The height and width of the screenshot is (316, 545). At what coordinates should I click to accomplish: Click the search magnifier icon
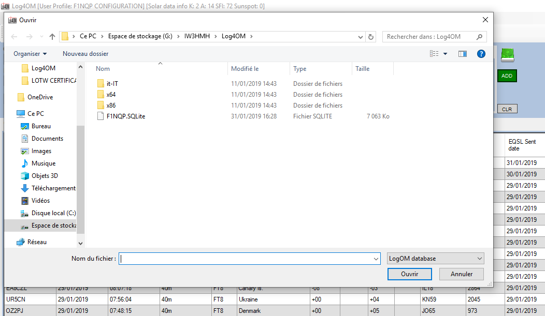tap(479, 37)
